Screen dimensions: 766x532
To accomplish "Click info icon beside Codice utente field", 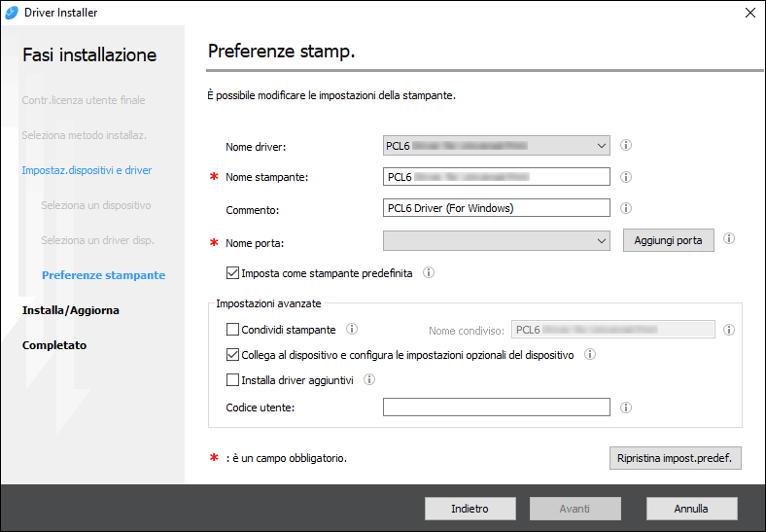I will coord(626,408).
